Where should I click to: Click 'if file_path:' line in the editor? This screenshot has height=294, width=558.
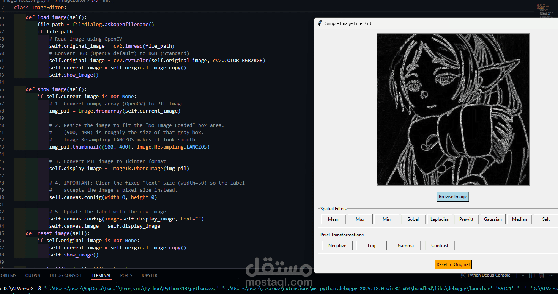pos(56,31)
